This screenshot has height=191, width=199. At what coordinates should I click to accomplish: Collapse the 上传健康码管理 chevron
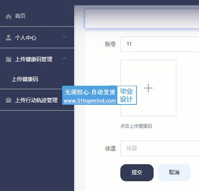pos(64,59)
